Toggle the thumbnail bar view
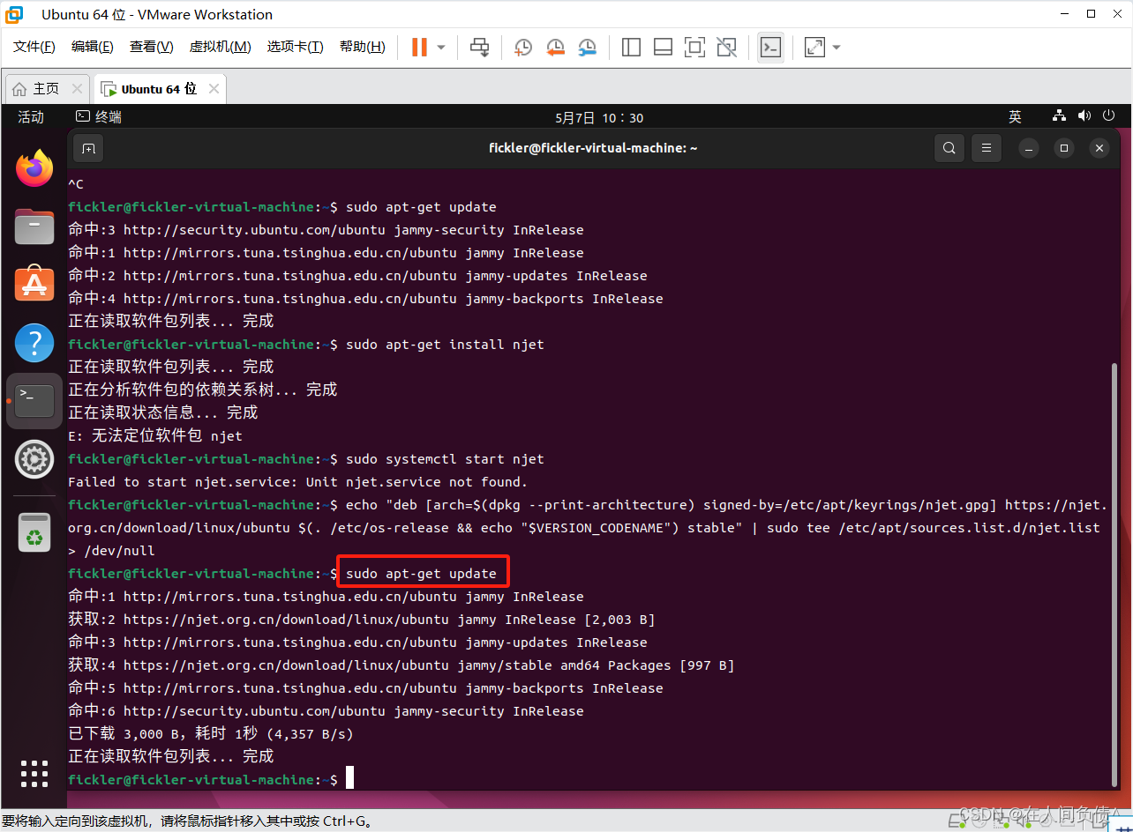The height and width of the screenshot is (832, 1133). pyautogui.click(x=663, y=47)
